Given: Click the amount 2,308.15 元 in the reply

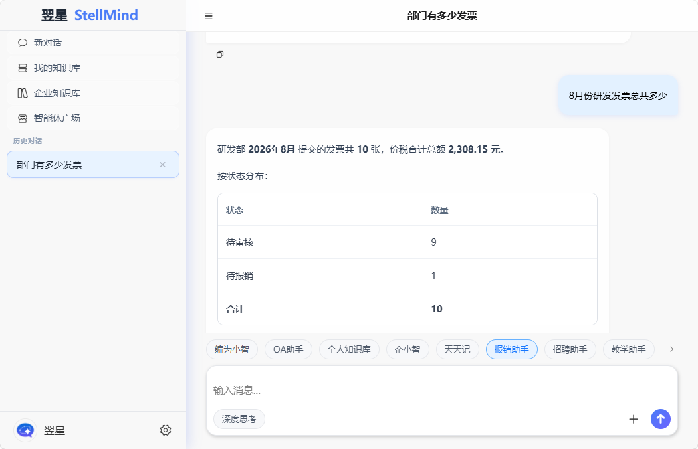Looking at the screenshot, I should (474, 149).
